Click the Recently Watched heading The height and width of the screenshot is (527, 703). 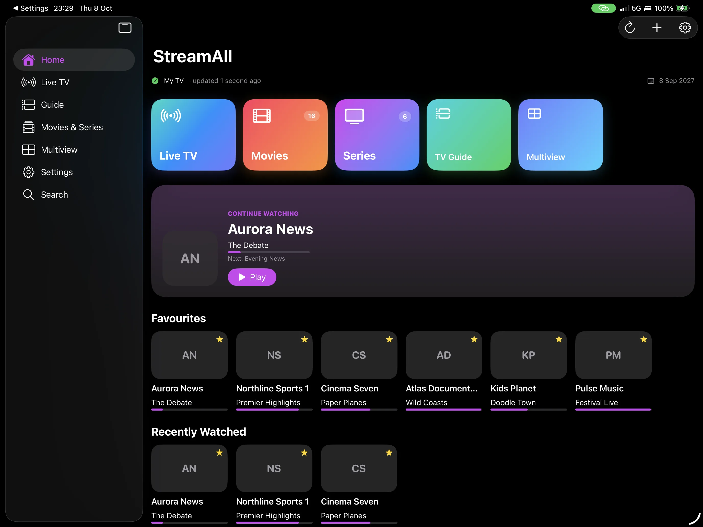click(x=199, y=432)
